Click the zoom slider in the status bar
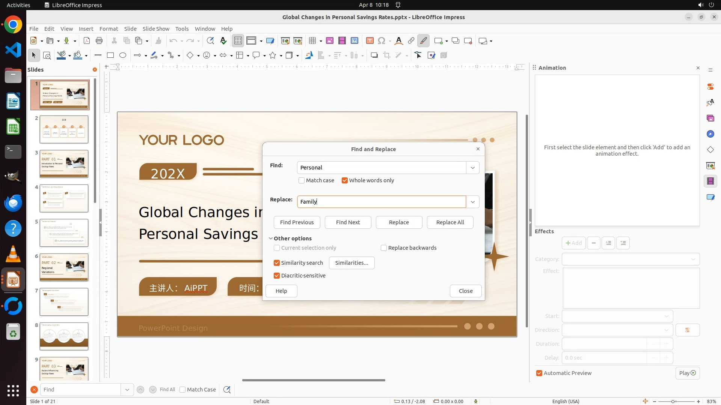 673,401
